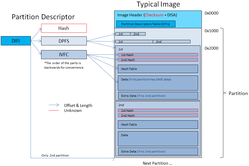The height and width of the screenshot is (166, 249).
Task: Click the 0x1000 offset label
Action: click(x=211, y=31)
